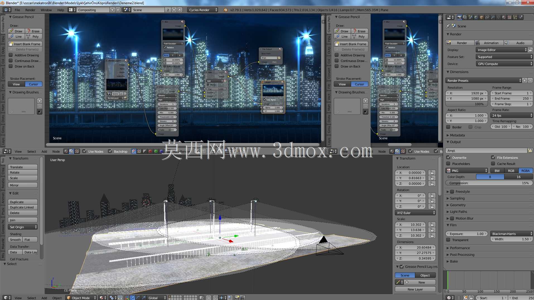
Task: Click the Blender logo icon in info header
Action: tap(225, 10)
